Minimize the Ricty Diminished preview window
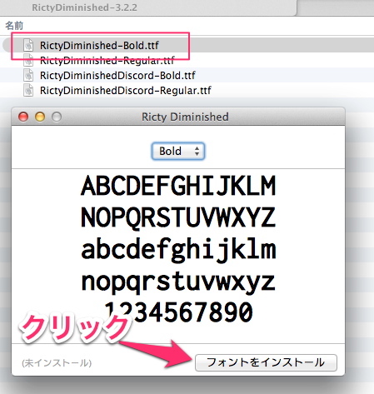Screen dimensions: 374x394 click(x=40, y=117)
